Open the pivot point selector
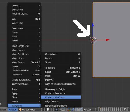This screenshot has width=130, height=112. (x=57, y=109)
